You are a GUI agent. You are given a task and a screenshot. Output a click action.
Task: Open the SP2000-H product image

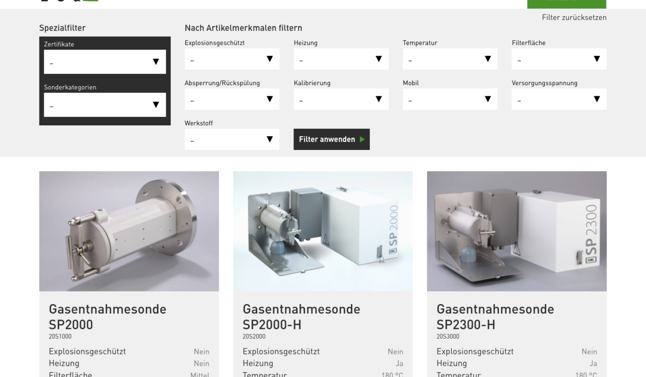click(322, 231)
